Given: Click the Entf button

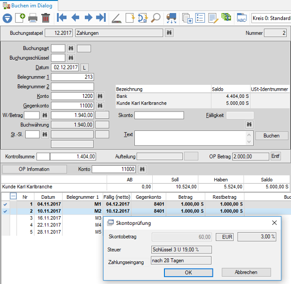Looking at the screenshot, I should pos(275,156).
